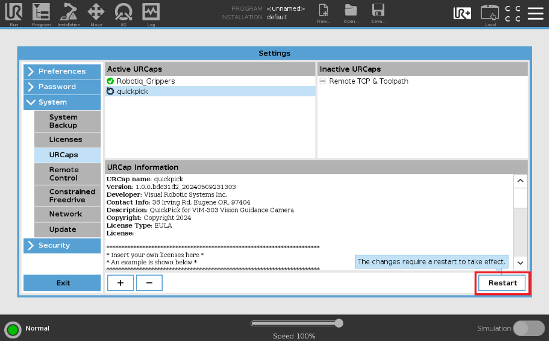Click the checksum CC CC indicator

(x=513, y=13)
